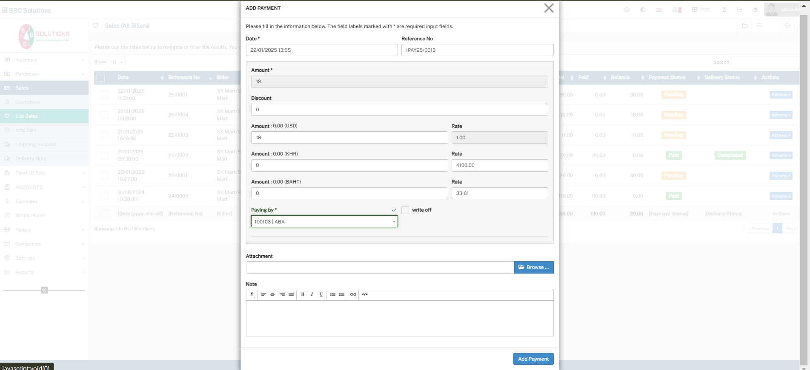Enable the write off checkbox
Screen dimensions: 810x370
pos(405,210)
